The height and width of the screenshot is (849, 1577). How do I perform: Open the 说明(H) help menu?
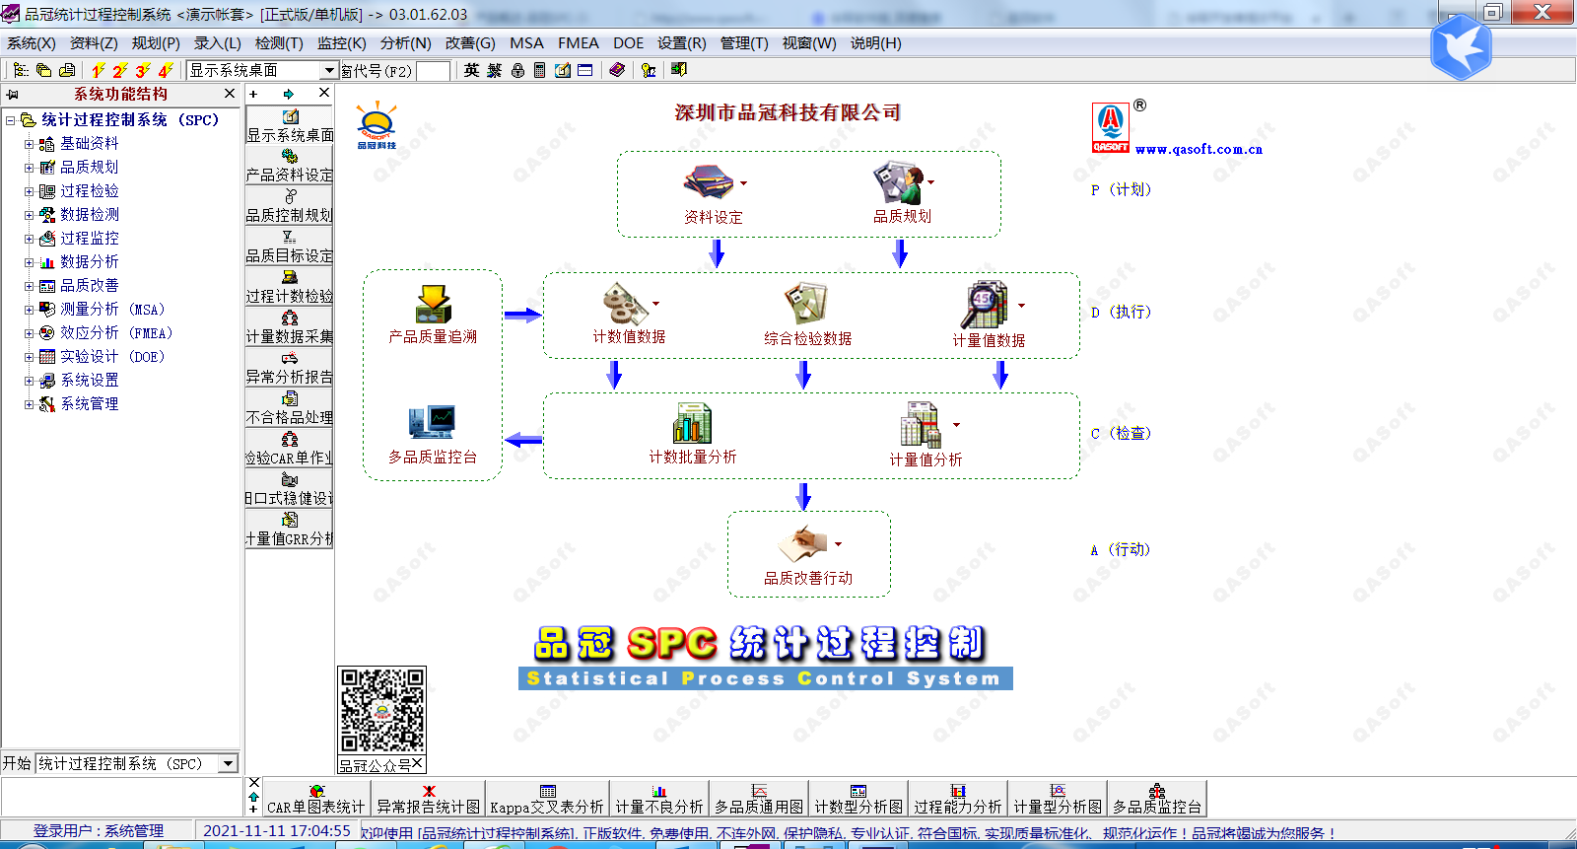(x=876, y=43)
